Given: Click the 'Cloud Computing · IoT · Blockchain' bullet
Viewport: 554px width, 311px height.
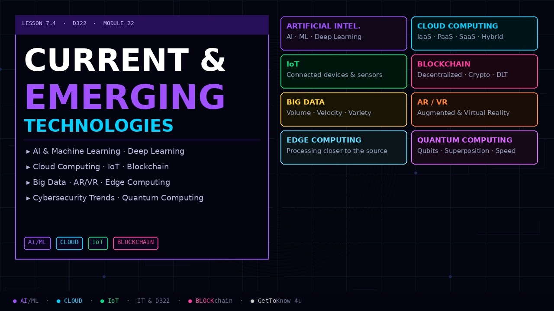Looking at the screenshot, I should point(97,167).
